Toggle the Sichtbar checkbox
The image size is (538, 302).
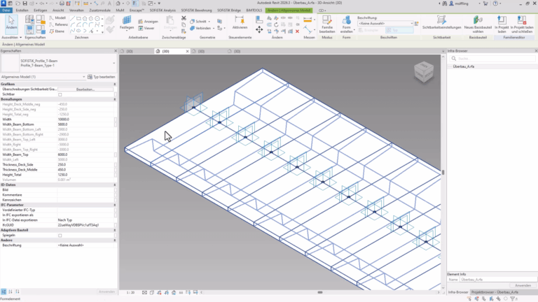pos(60,94)
